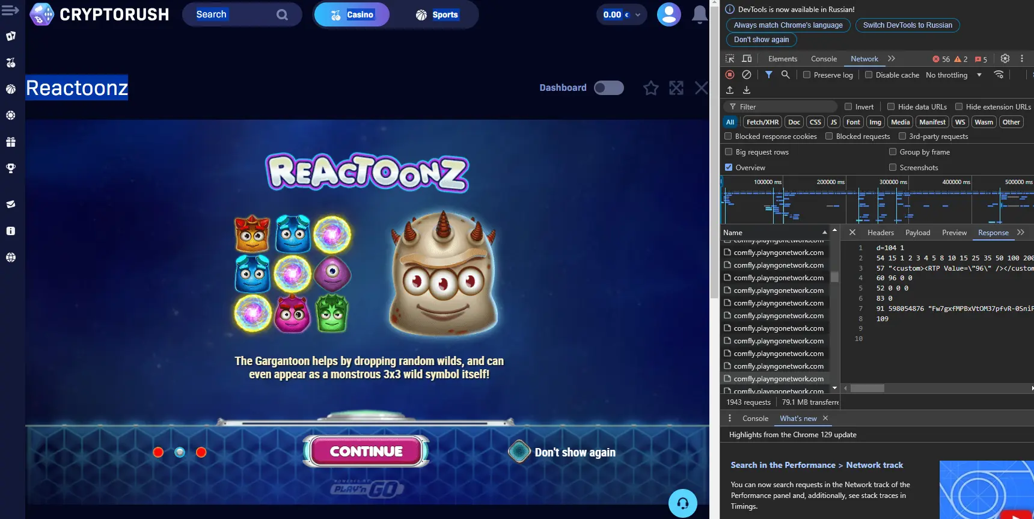Open network search magnifier in DevTools

click(x=785, y=75)
